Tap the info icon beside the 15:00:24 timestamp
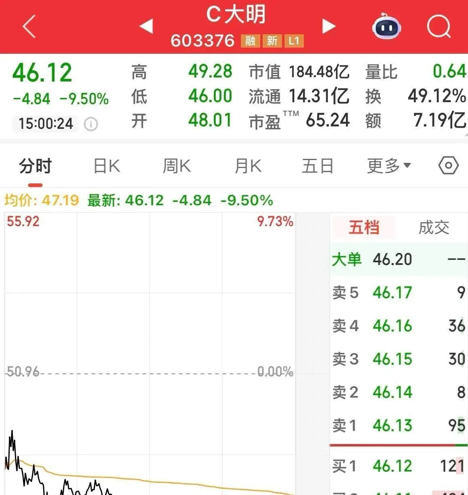The width and height of the screenshot is (468, 495). coord(91,124)
